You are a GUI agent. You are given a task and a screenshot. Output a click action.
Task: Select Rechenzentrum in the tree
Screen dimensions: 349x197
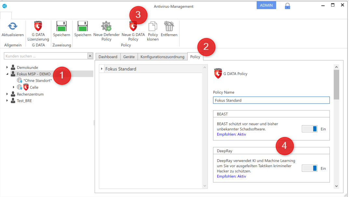click(30, 94)
